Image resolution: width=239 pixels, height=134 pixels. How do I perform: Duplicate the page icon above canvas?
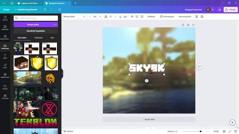coord(188,25)
